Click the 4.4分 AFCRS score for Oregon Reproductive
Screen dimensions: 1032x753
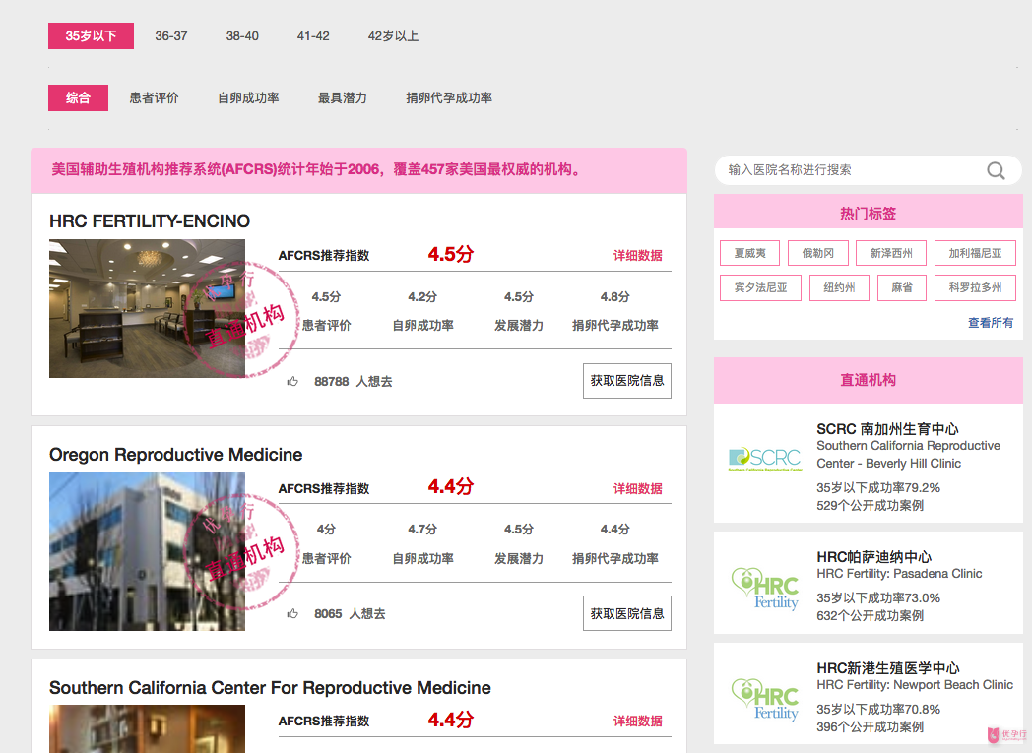pyautogui.click(x=451, y=487)
